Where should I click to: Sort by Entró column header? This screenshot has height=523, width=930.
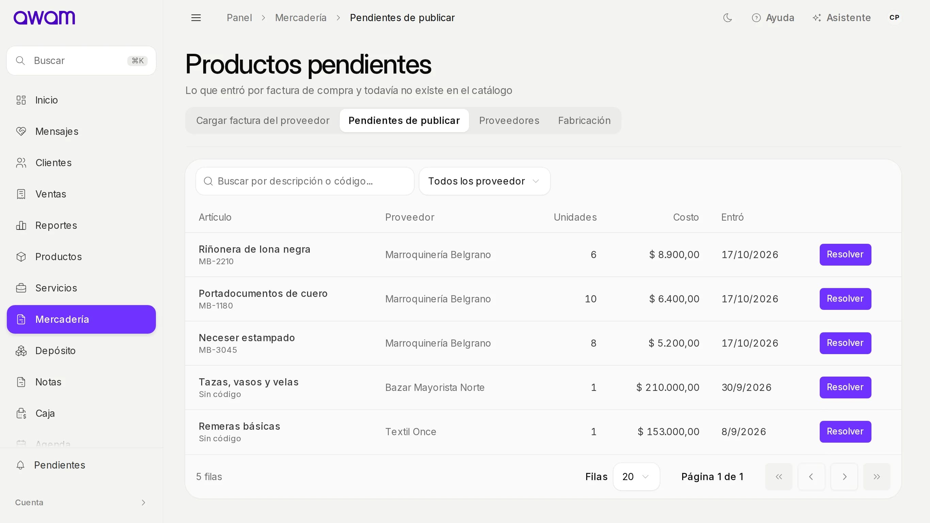click(x=732, y=217)
